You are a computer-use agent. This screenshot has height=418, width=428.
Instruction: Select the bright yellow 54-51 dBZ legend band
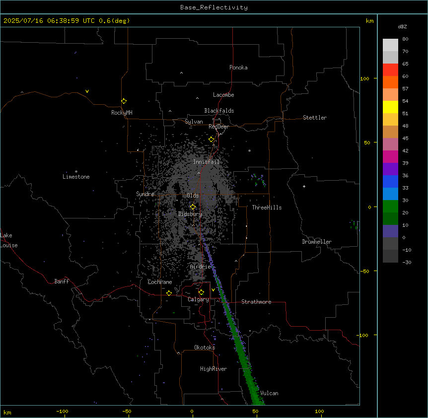(390, 107)
